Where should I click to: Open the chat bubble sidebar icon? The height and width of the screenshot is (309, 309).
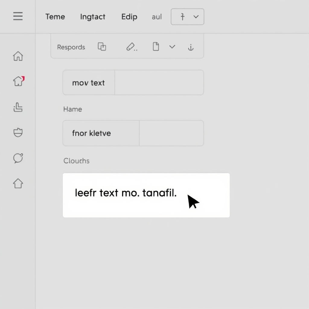(x=18, y=158)
